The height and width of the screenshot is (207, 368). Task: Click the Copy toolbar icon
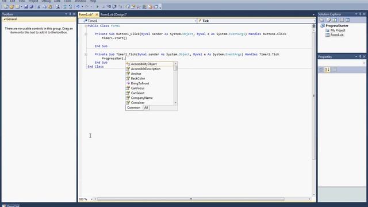click(x=44, y=7)
